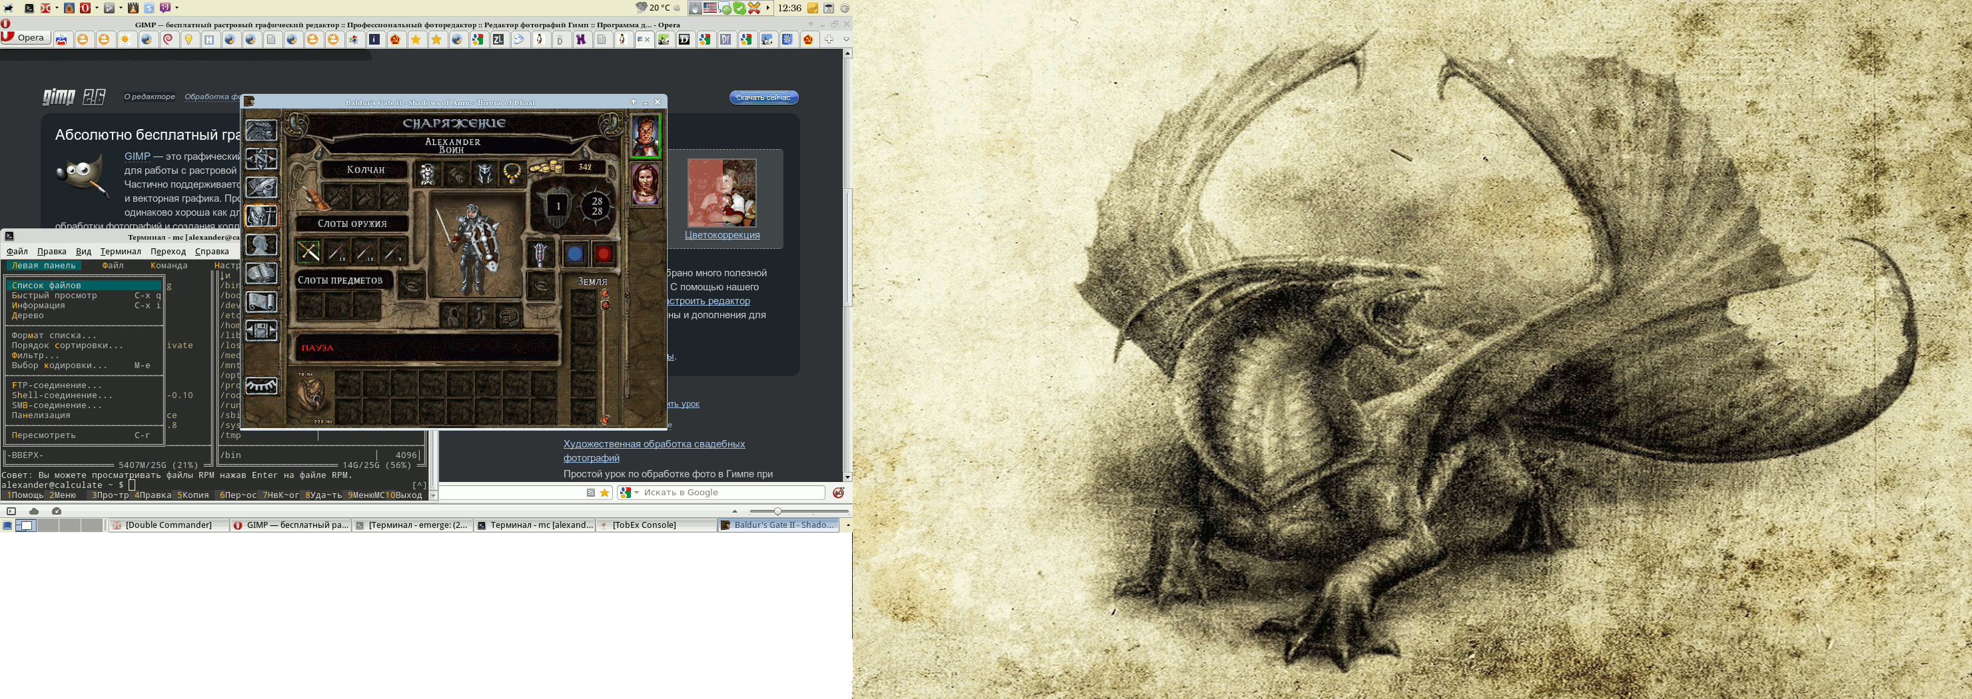Select the female party member portrait
The image size is (1972, 699).
click(646, 184)
